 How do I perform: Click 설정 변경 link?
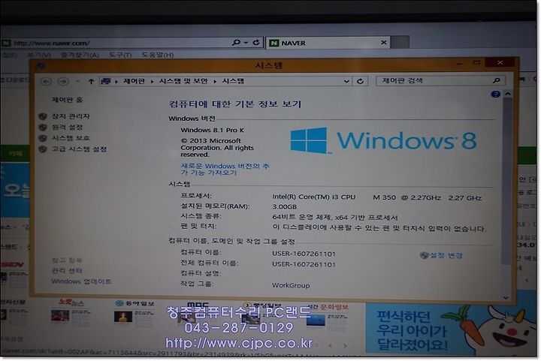pyautogui.click(x=446, y=256)
